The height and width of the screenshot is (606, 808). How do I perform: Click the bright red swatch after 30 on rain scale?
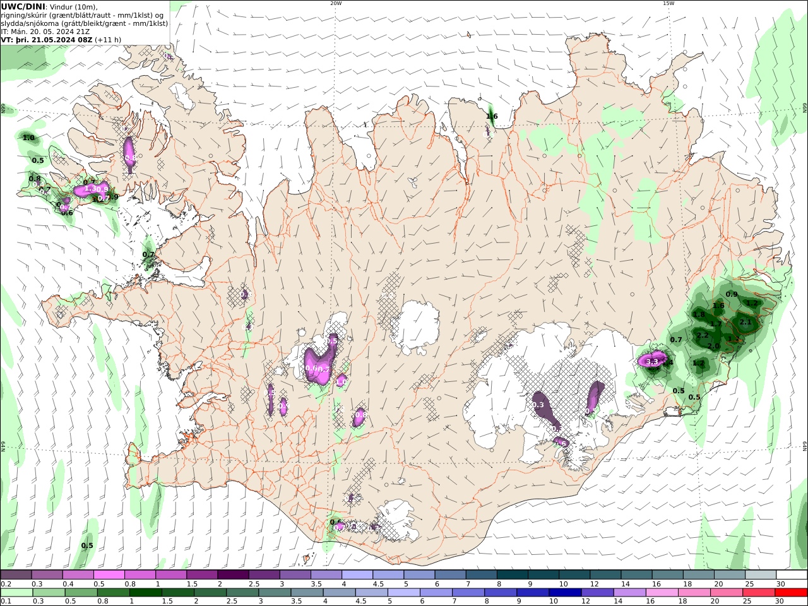792,593
